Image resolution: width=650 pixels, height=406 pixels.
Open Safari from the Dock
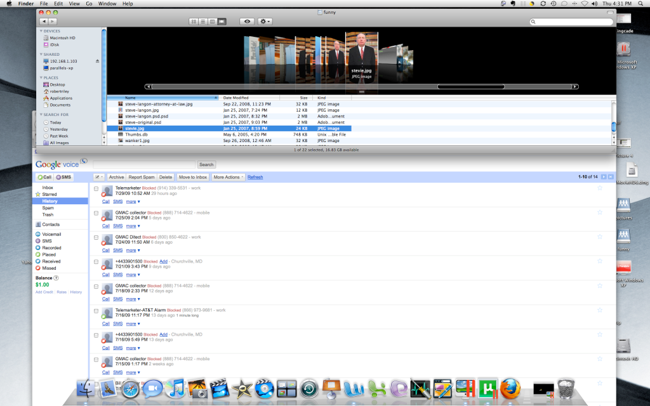tap(130, 388)
